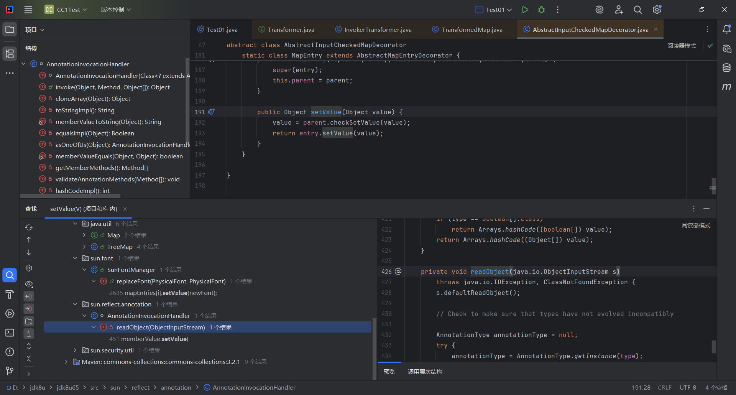Collapse the SunFontManager node
Screen dimensions: 736x395
click(84, 270)
